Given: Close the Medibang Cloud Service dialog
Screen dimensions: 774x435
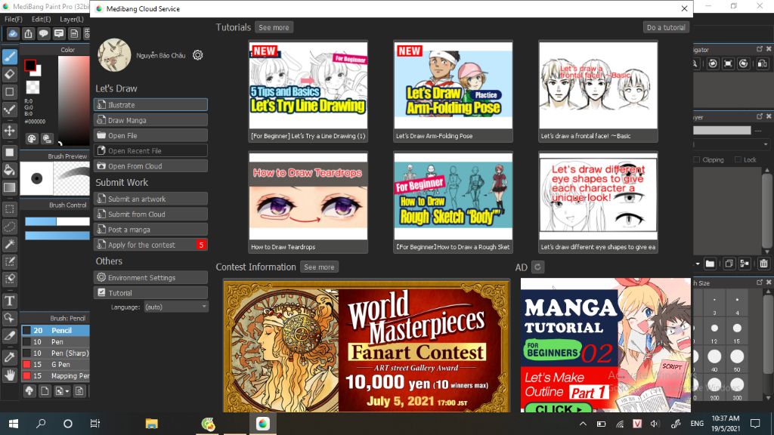Looking at the screenshot, I should 684,8.
